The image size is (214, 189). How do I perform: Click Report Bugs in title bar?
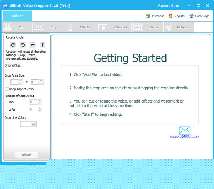coord(169,6)
